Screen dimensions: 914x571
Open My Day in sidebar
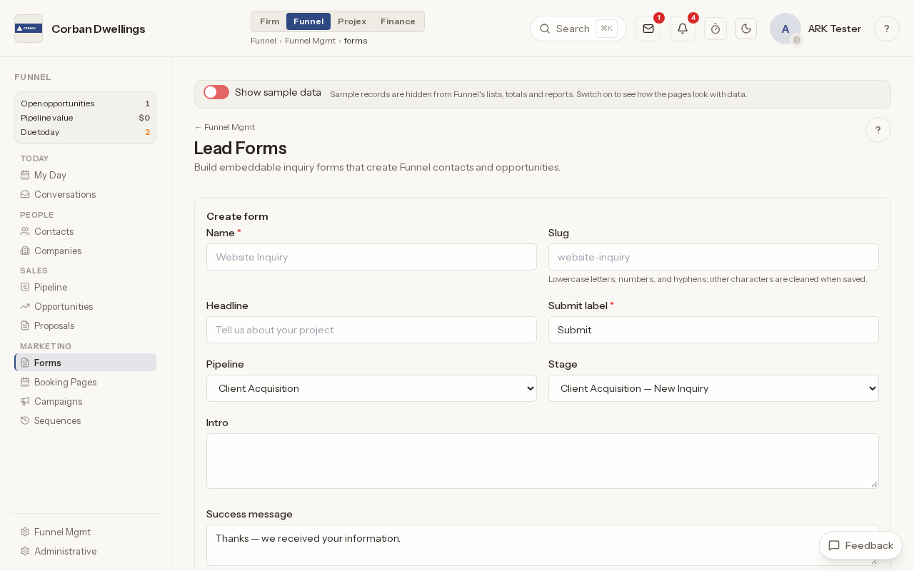[x=85, y=175]
